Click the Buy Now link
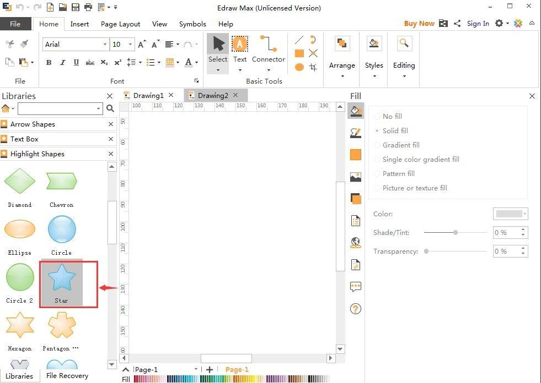Viewport: 541px width, 383px height. [419, 24]
